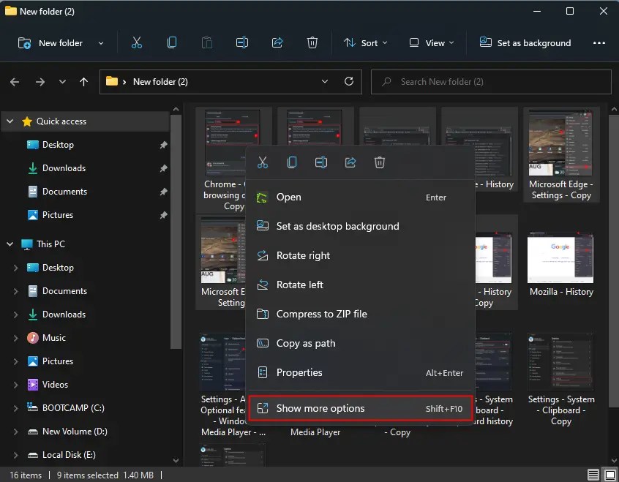Image resolution: width=619 pixels, height=482 pixels.
Task: Switch to details view from status bar
Action: click(593, 474)
